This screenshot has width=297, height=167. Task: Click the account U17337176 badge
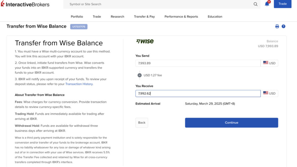coord(79,27)
